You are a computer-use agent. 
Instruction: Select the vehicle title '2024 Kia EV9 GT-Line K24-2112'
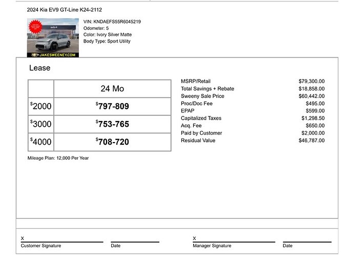pyautogui.click(x=65, y=10)
